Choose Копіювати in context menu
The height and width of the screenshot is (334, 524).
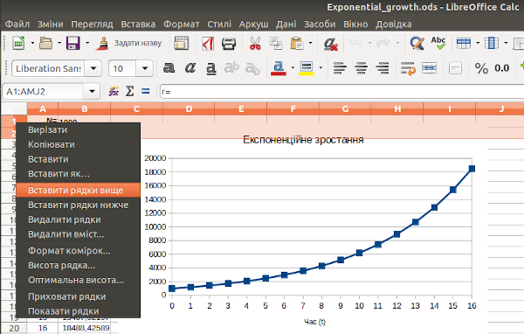click(79, 144)
